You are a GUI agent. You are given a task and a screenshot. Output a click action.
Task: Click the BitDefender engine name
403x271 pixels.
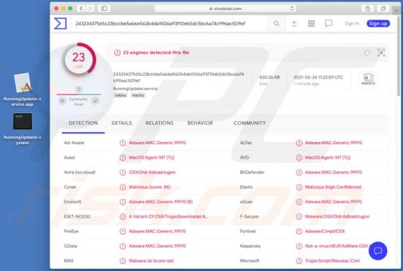tap(252, 172)
